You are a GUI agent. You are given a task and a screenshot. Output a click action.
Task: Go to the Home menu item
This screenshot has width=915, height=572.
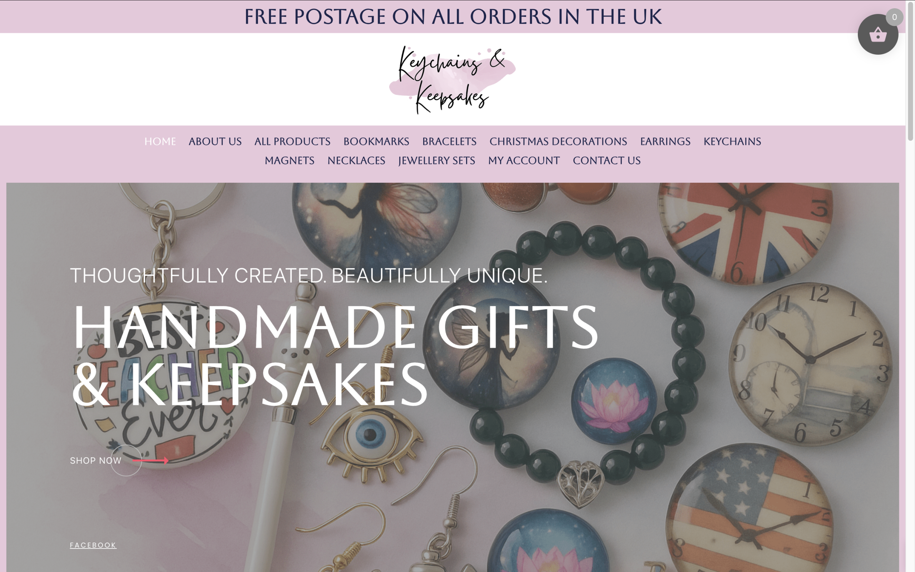tap(160, 142)
